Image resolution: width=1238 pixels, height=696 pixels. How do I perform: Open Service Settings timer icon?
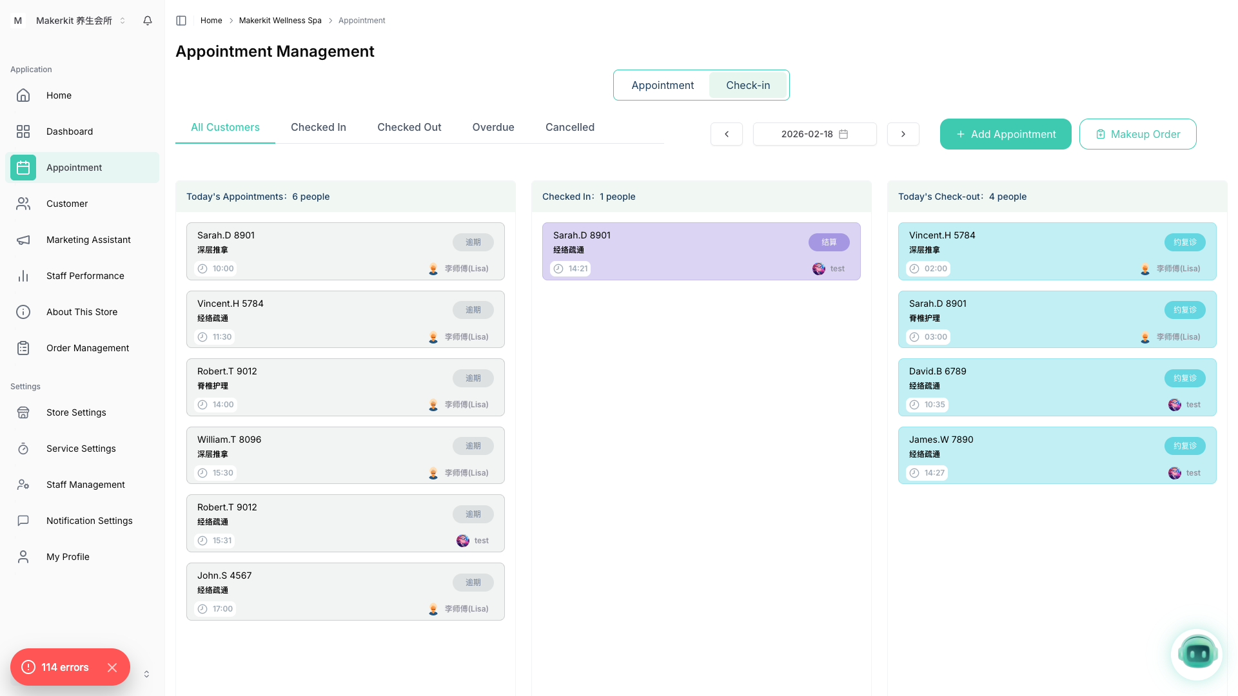[23, 449]
